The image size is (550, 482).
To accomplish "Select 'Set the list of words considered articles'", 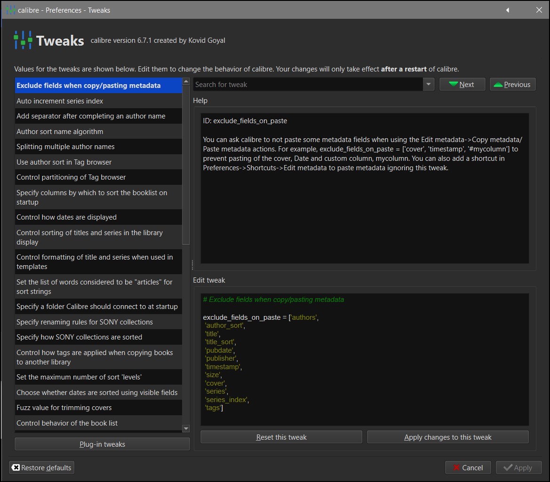I will [98, 287].
